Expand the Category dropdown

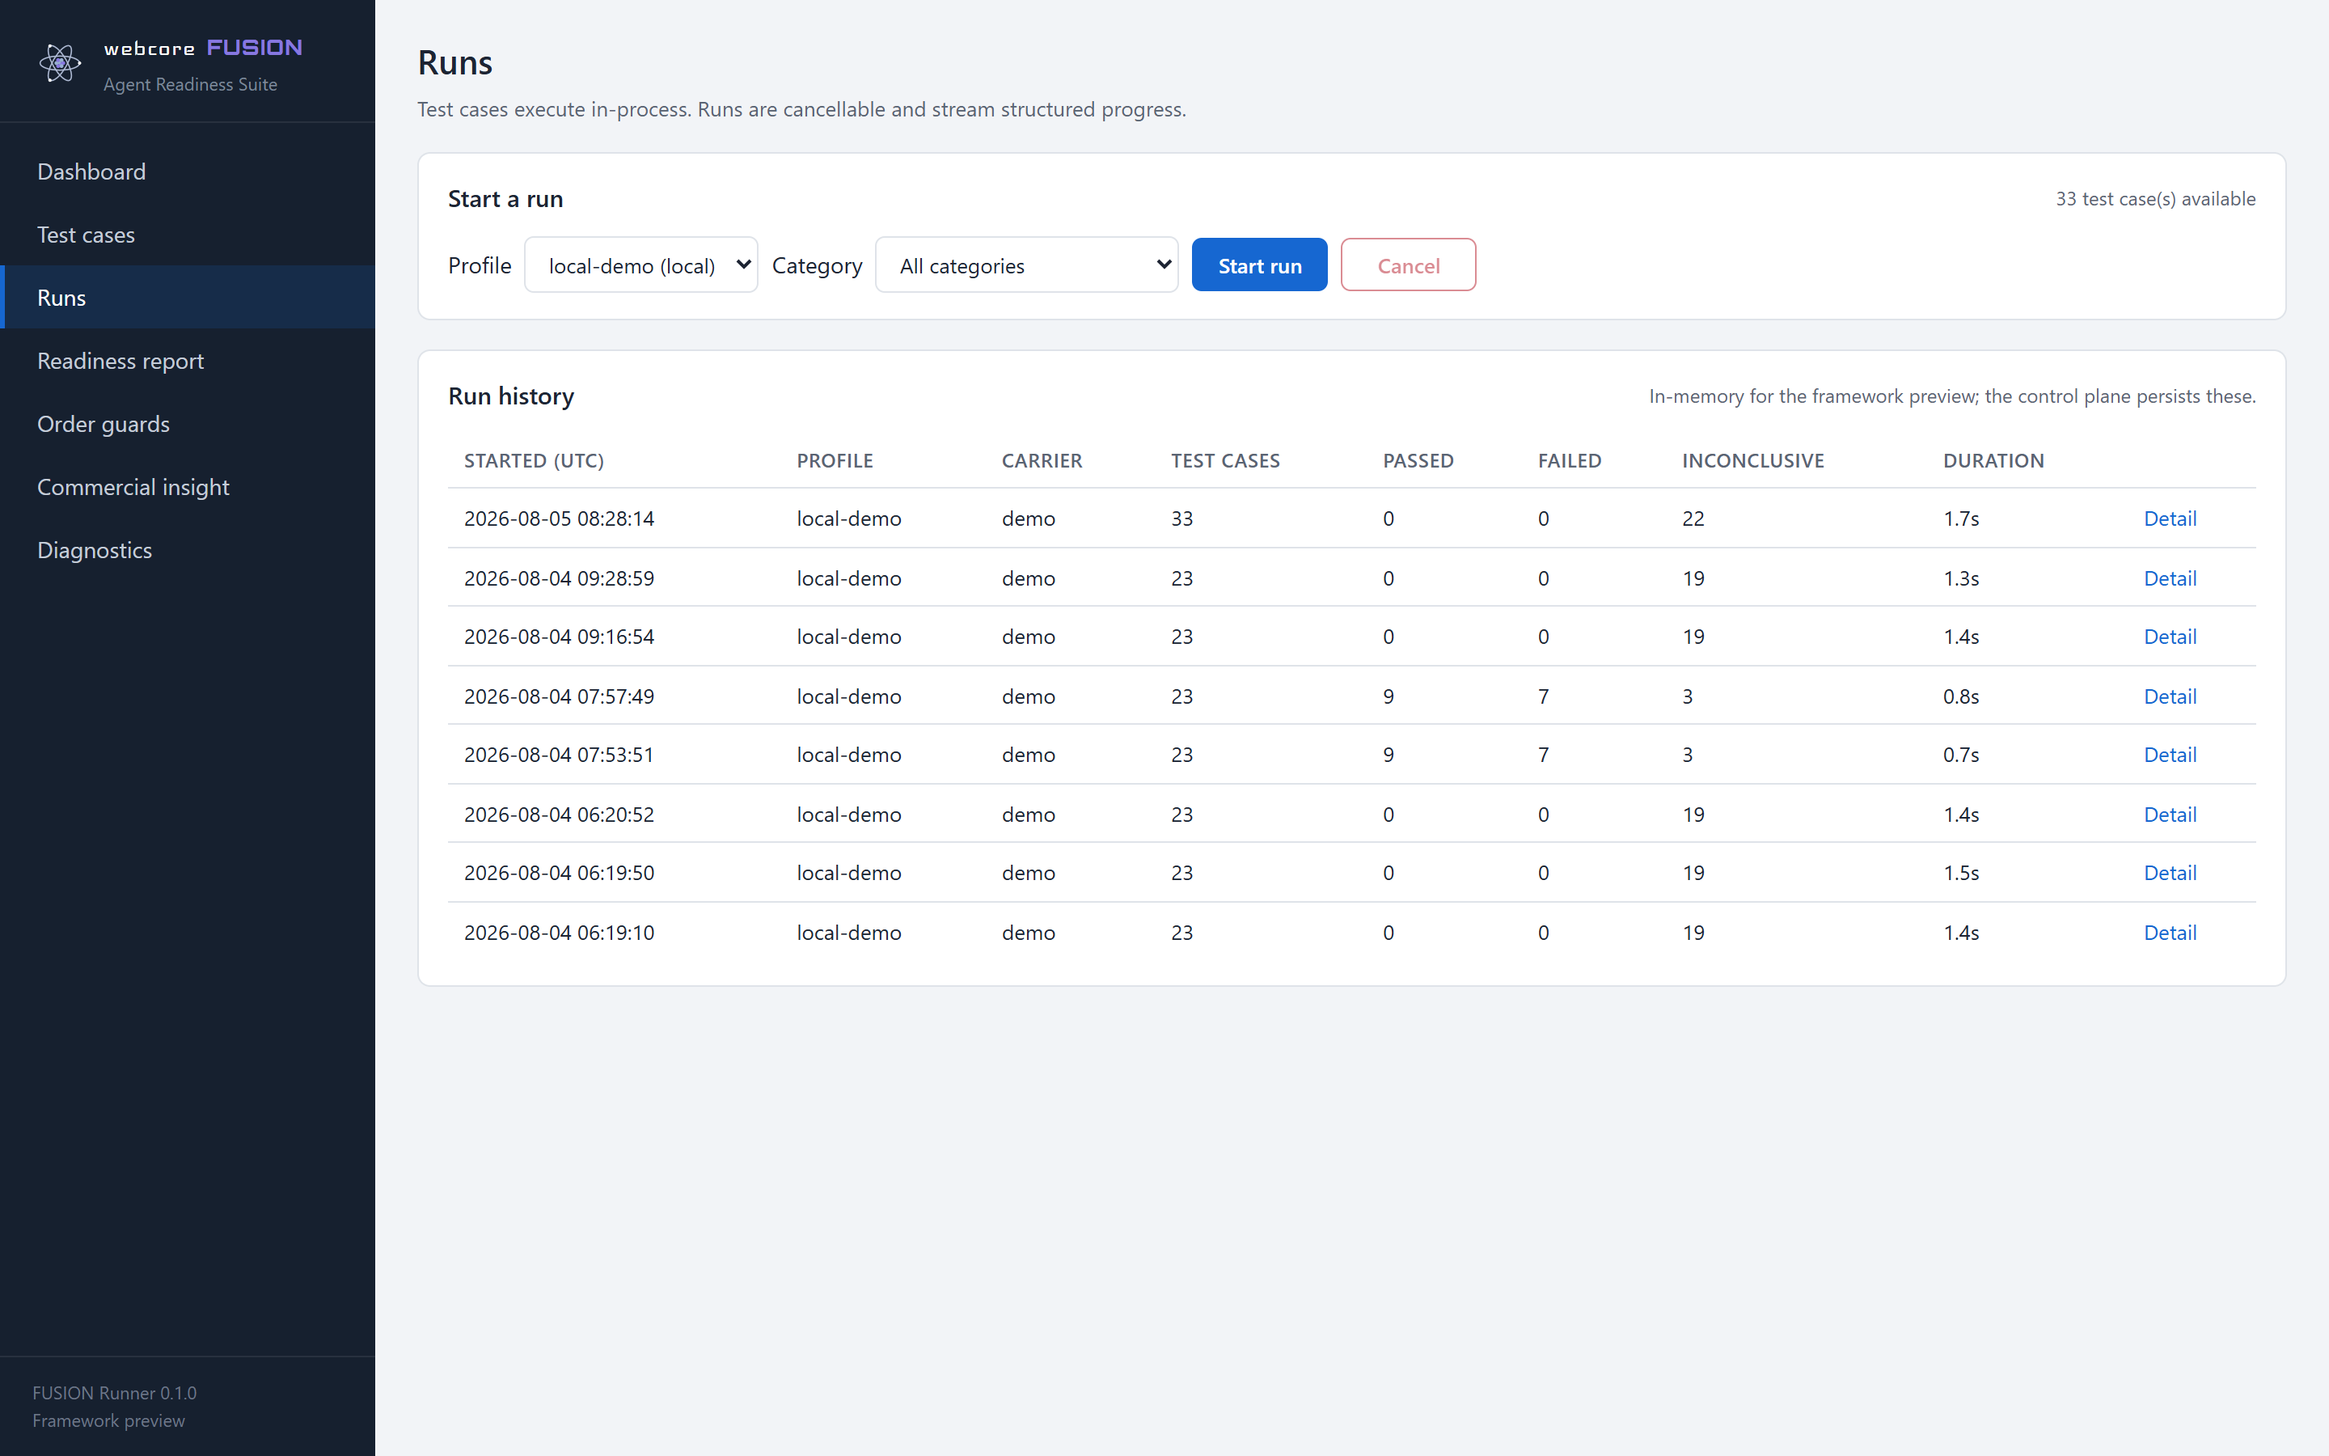pos(1026,265)
